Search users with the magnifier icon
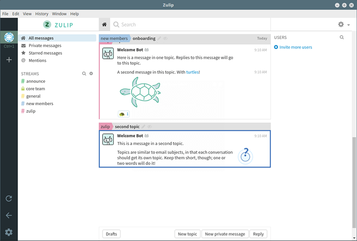The image size is (357, 241). 342,37
